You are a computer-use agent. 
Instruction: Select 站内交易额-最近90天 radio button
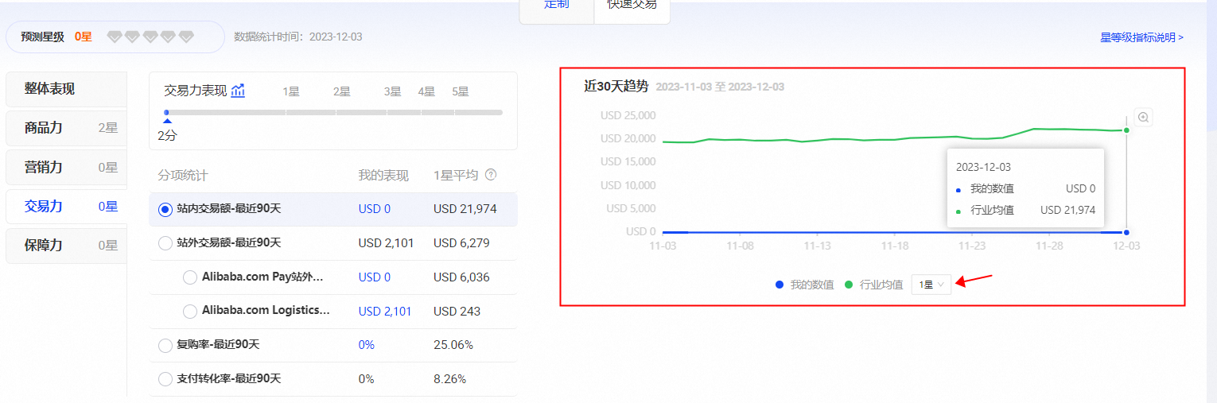pos(165,210)
